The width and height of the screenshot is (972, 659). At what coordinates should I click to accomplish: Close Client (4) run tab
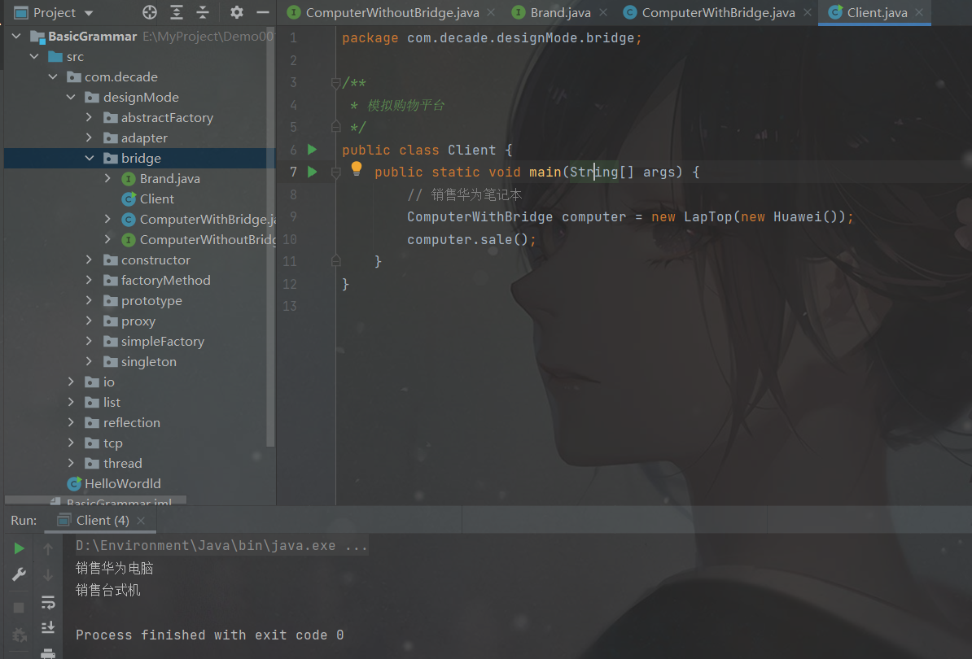click(x=141, y=521)
